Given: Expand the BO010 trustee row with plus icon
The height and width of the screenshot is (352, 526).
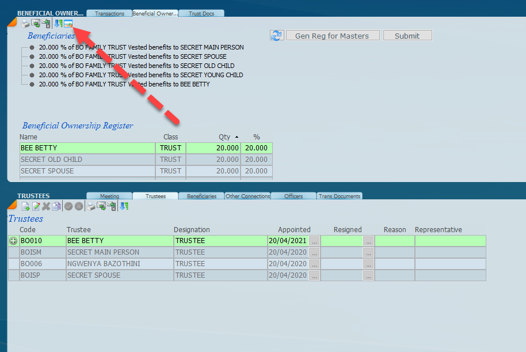Looking at the screenshot, I should (x=13, y=241).
